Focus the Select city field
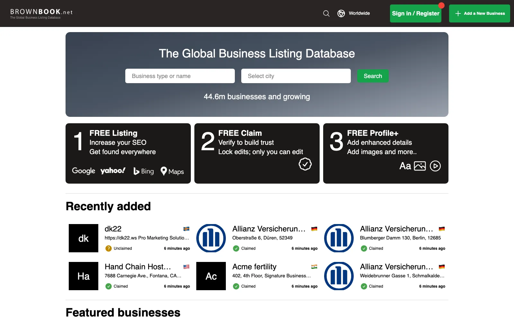Image resolution: width=514 pixels, height=321 pixels. pos(296,76)
